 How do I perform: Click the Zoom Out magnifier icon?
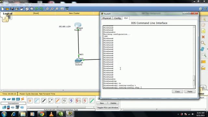pos(57,9)
